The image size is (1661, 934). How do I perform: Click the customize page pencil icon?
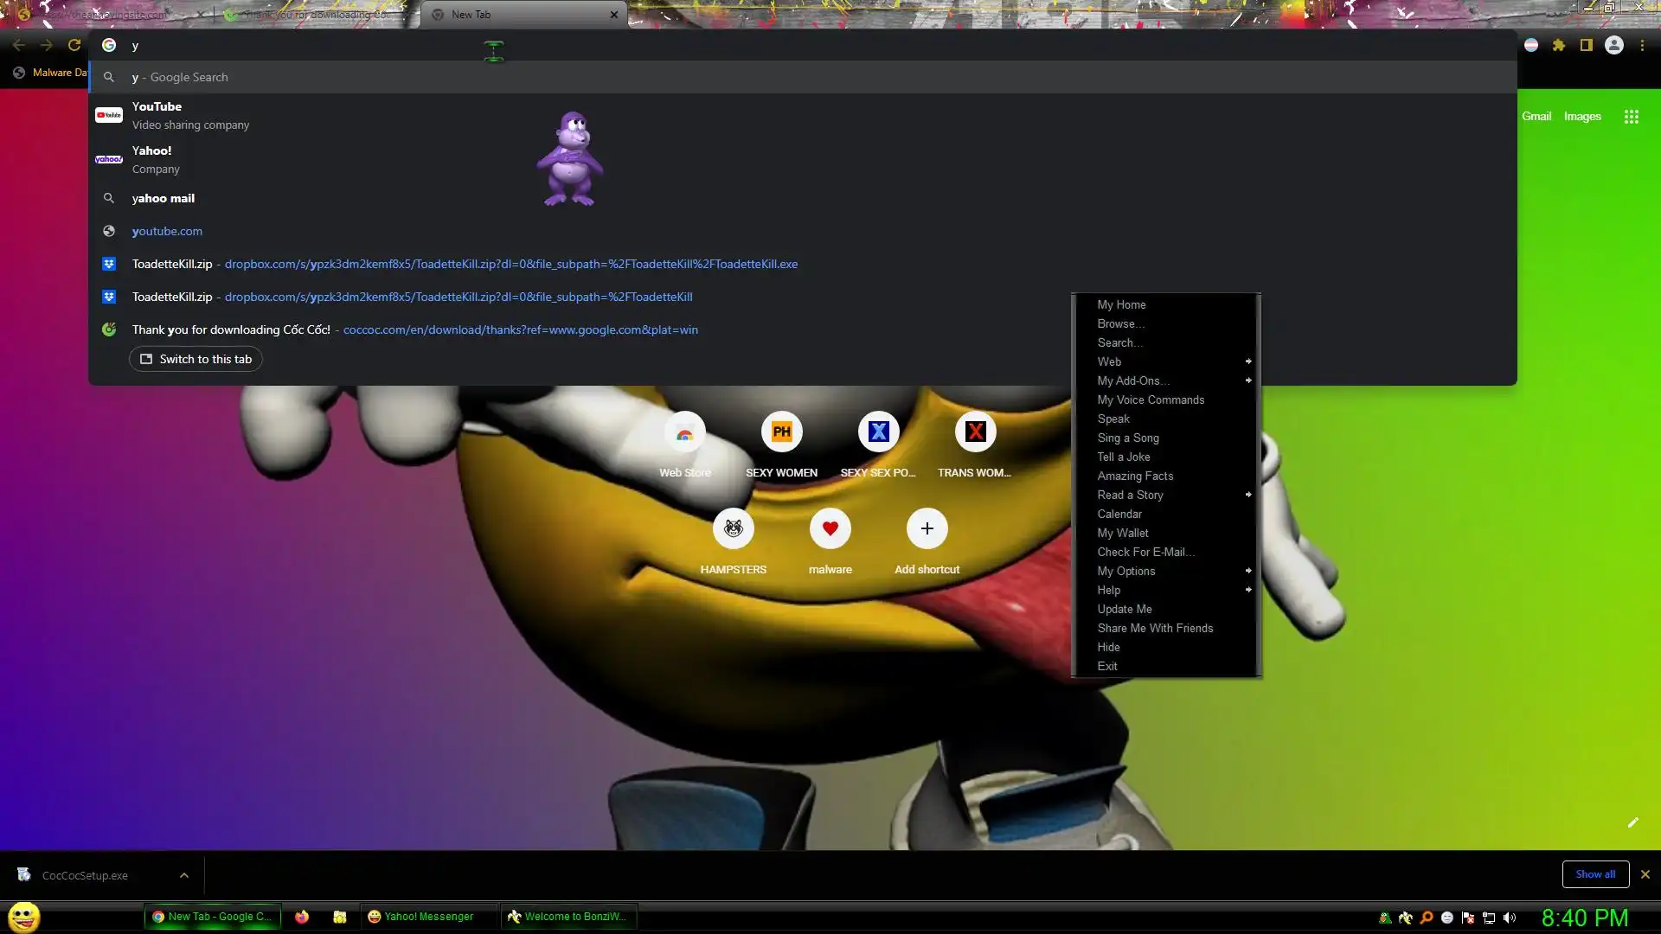point(1632,822)
